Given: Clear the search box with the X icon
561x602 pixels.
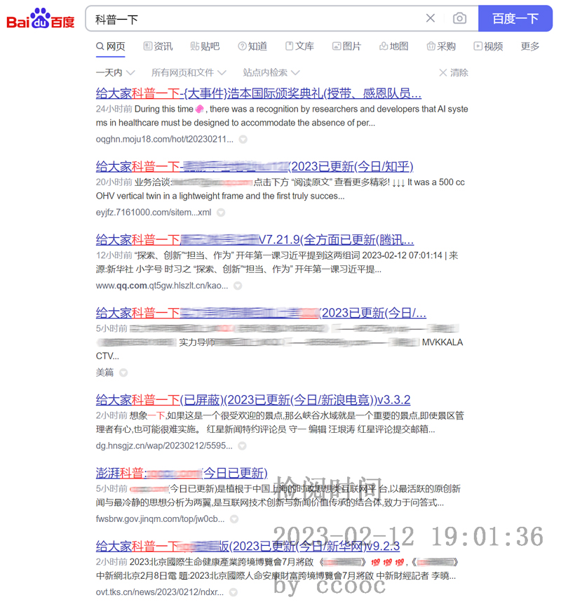Looking at the screenshot, I should 431,18.
